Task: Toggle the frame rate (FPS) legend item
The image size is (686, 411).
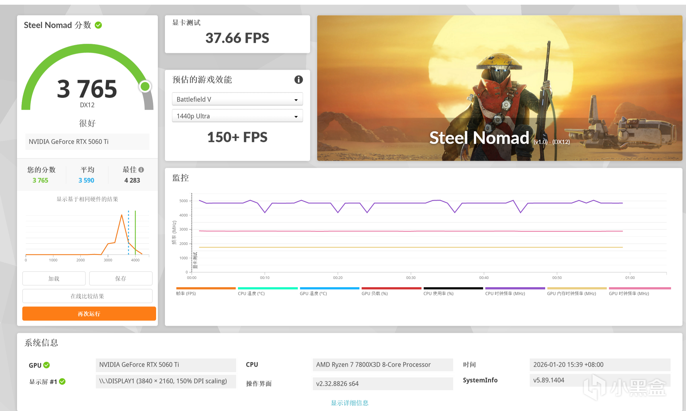Action: tap(186, 293)
